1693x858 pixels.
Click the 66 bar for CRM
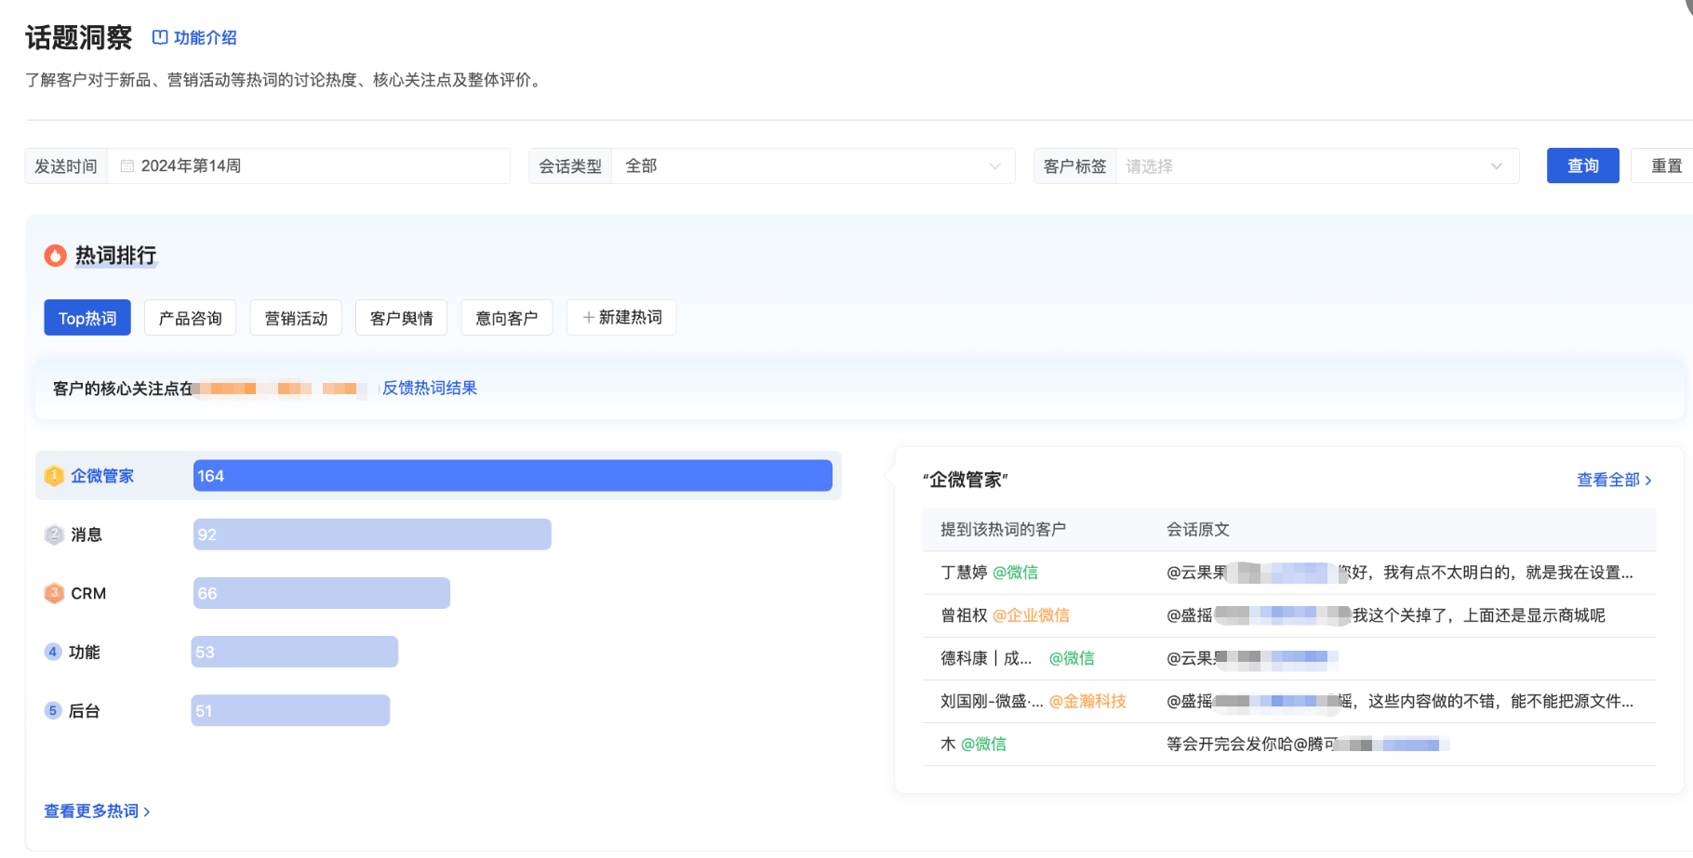322,593
